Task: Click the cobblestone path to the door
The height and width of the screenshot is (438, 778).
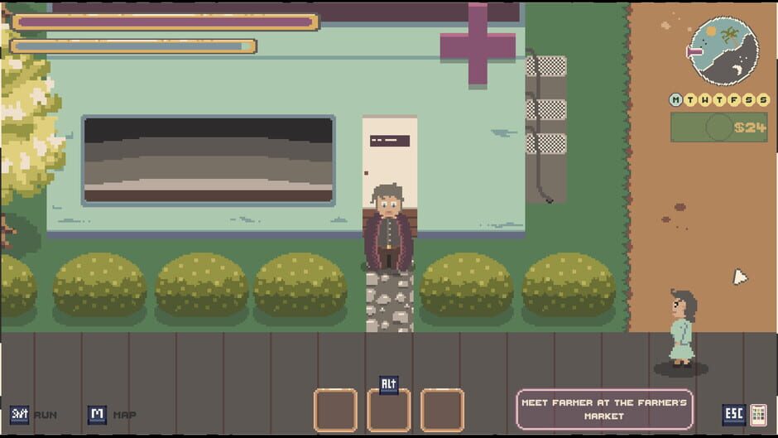Action: pos(390,301)
